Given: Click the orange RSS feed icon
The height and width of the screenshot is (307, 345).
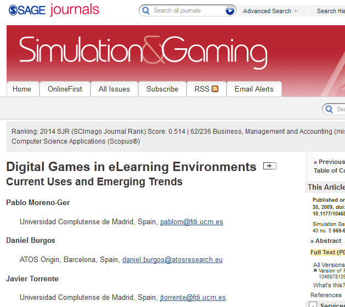Looking at the screenshot, I should click(215, 89).
